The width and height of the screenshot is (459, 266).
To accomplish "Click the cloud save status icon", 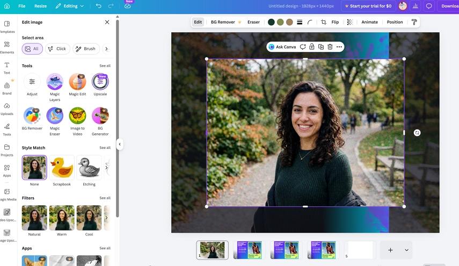I will tap(127, 6).
